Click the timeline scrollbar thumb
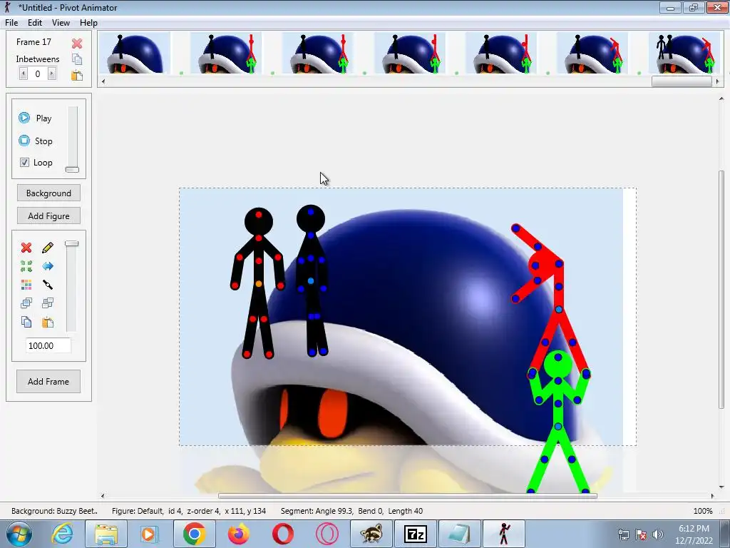Viewport: 730px width, 548px height. pyautogui.click(x=682, y=81)
